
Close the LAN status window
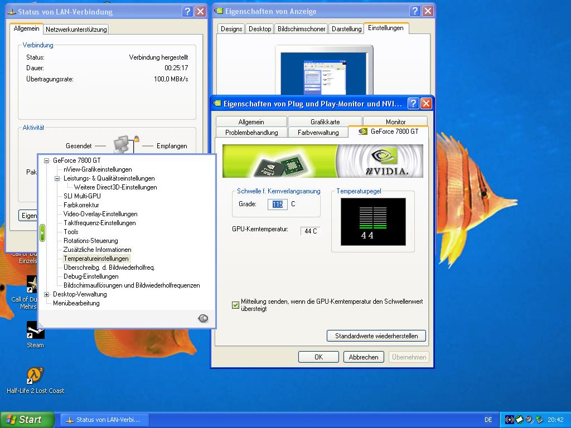point(200,11)
